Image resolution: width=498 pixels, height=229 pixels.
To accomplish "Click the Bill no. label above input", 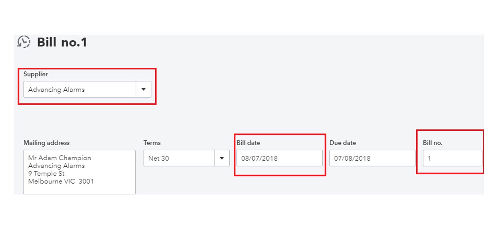I will click(433, 143).
